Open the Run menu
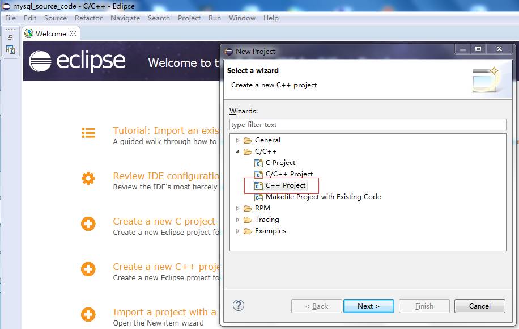 (x=215, y=18)
